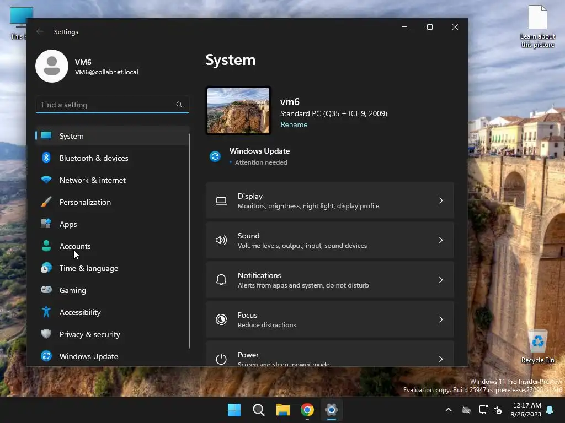Click the Bluetooth icon in sidebar

(46, 158)
